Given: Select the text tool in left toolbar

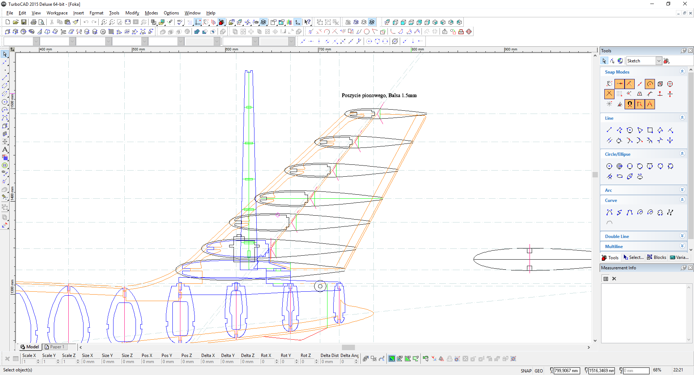Looking at the screenshot, I should coord(5,150).
